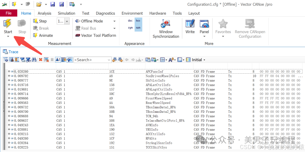
Task: Open the Start button dropdown arrow
Action: click(x=8, y=37)
